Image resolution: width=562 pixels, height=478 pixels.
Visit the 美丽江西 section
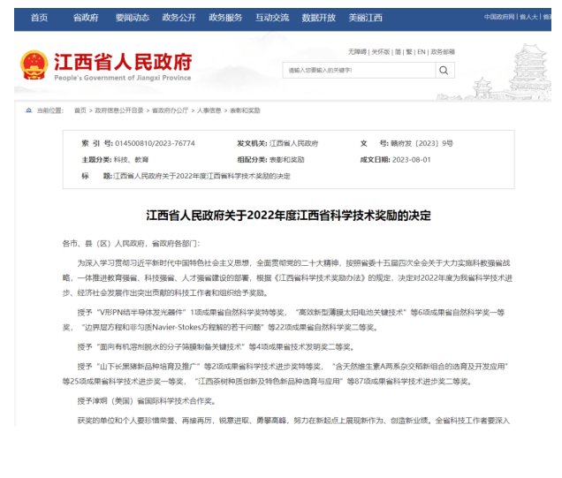[365, 18]
